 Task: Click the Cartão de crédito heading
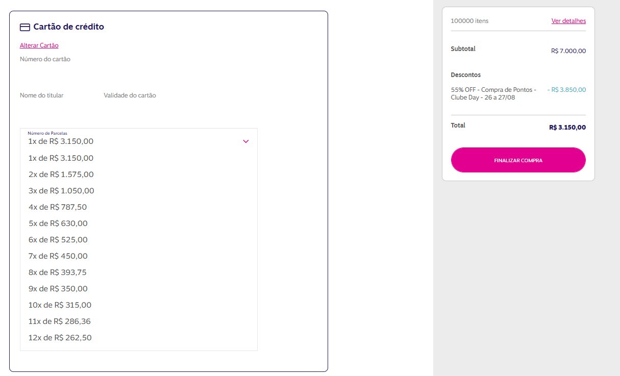[69, 27]
